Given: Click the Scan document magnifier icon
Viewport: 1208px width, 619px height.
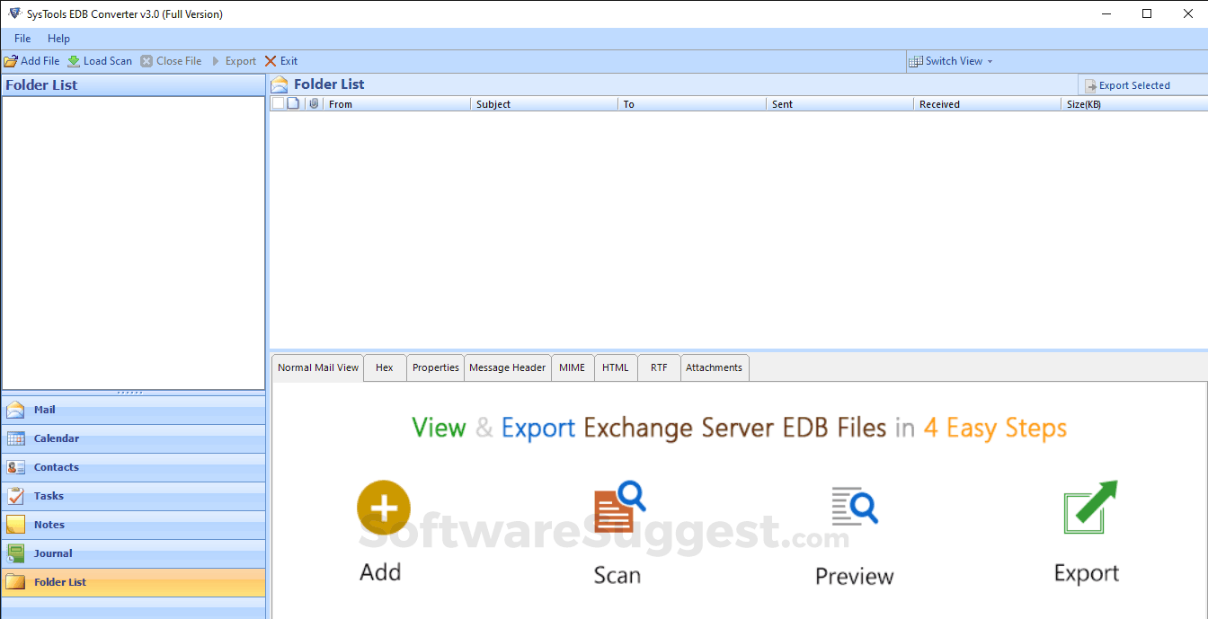Looking at the screenshot, I should pos(618,508).
